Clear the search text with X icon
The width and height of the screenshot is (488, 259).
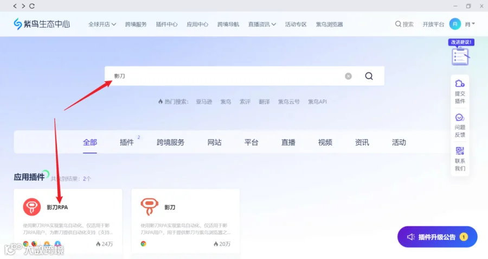click(x=348, y=76)
